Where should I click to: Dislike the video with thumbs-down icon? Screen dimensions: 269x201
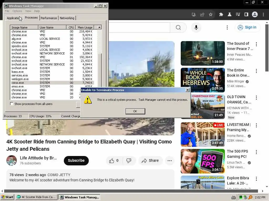129,161
